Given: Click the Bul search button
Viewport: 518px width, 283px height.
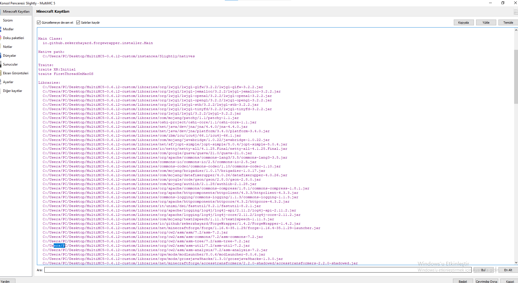Looking at the screenshot, I should (483, 270).
